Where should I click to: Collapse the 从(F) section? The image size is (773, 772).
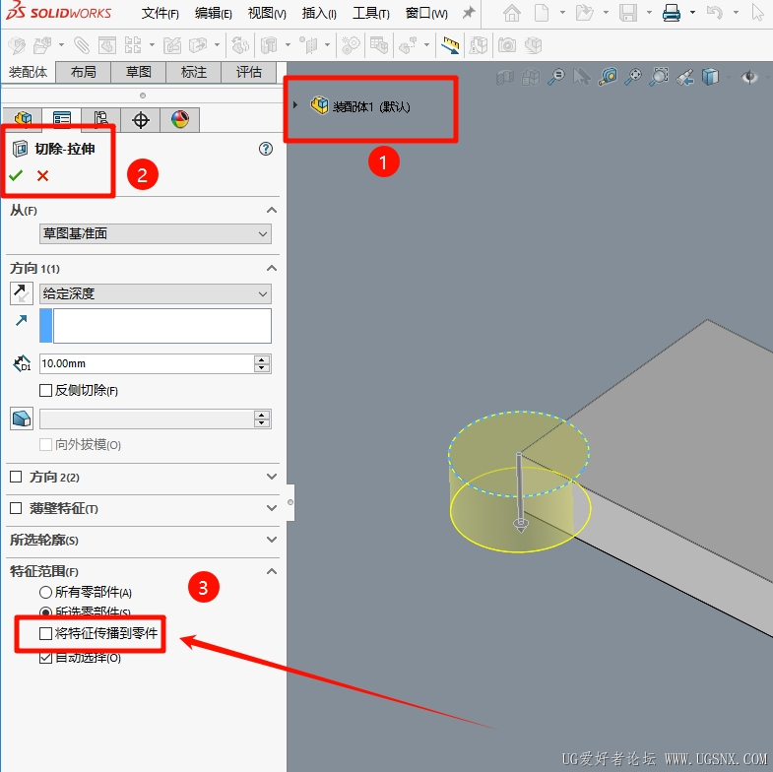click(272, 210)
